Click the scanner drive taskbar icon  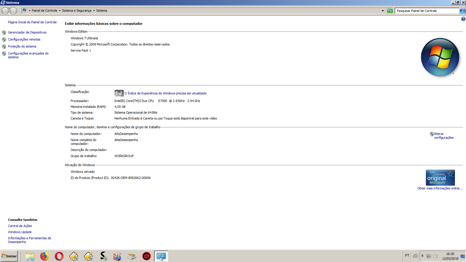[132, 256]
